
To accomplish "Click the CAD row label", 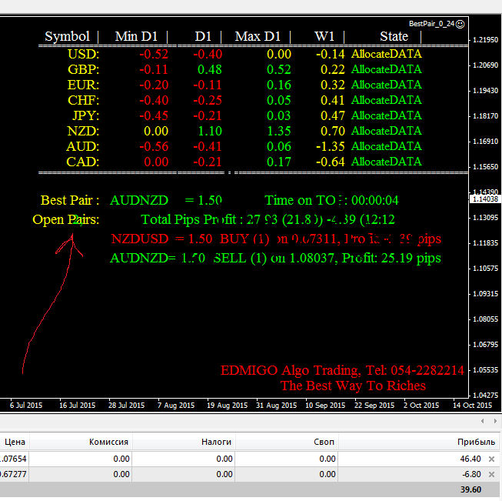I will click(83, 162).
